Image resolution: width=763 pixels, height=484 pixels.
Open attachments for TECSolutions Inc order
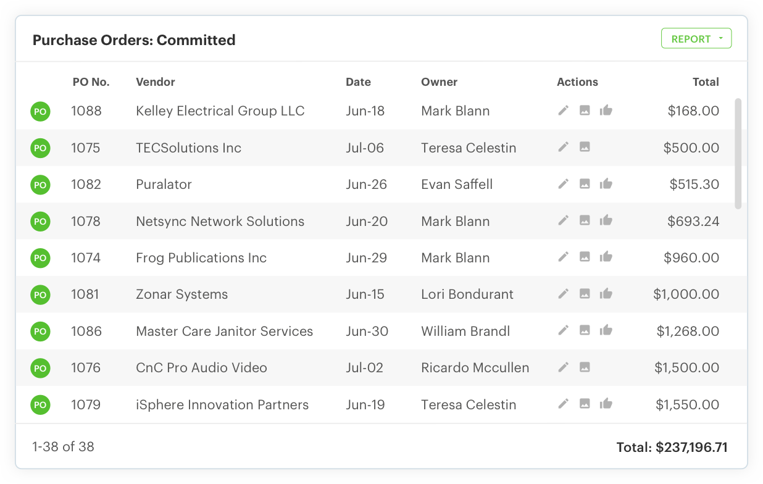tap(585, 148)
